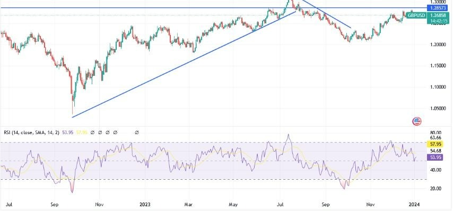Screen dimensions: 453x211
Task: Click the 63.66 RSI axis label
Action: [435, 137]
